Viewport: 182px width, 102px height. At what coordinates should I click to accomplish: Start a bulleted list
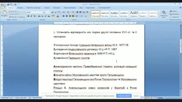(x=63, y=12)
